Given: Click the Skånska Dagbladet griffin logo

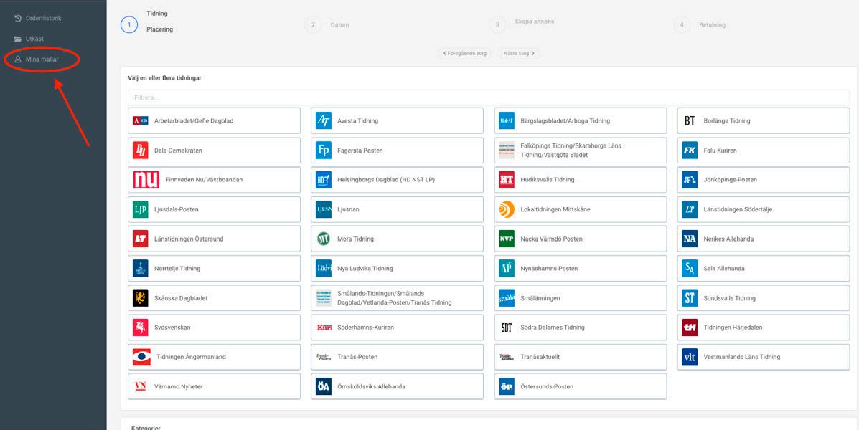Looking at the screenshot, I should tap(140, 298).
